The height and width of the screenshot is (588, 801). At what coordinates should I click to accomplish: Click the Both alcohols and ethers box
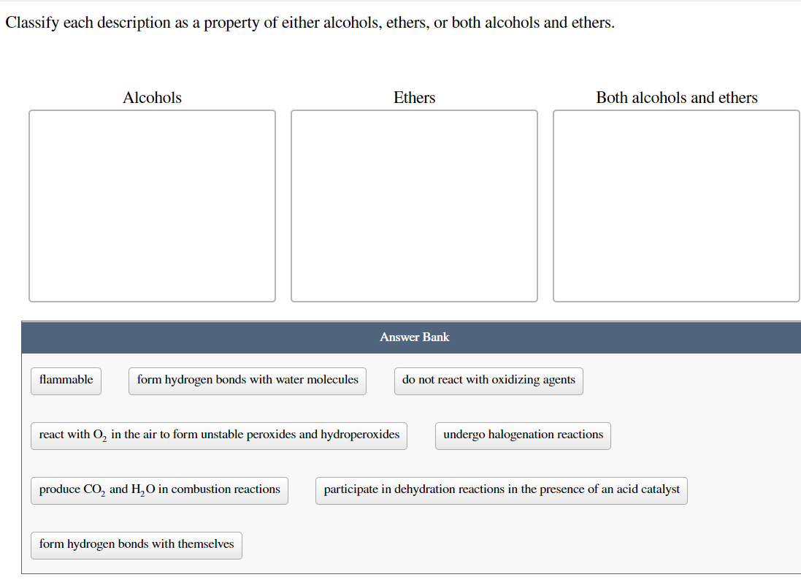(676, 205)
